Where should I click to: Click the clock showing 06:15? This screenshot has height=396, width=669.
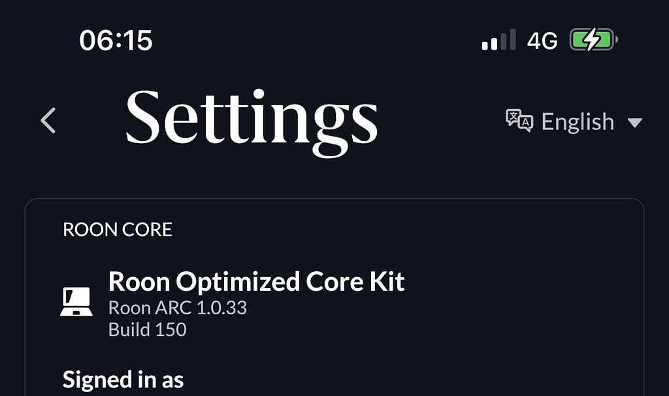(117, 41)
